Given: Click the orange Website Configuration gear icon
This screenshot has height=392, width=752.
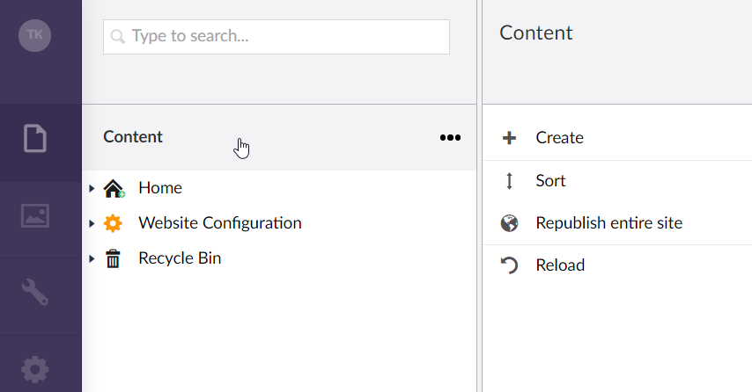Looking at the screenshot, I should click(x=113, y=223).
